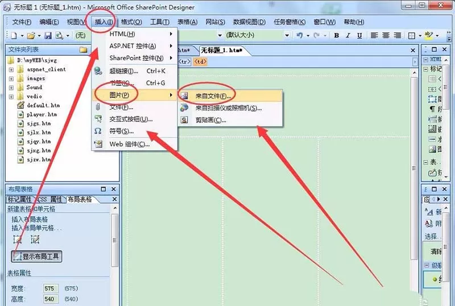
Task: Open the 表格(A) menu
Action: pos(188,22)
